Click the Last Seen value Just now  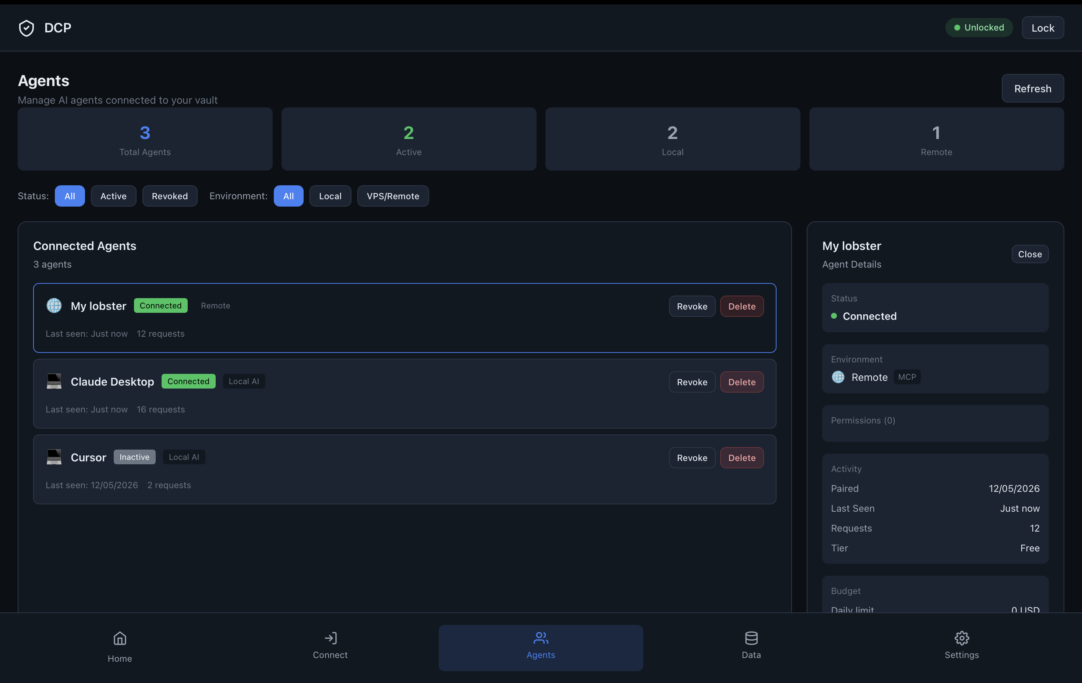1020,508
